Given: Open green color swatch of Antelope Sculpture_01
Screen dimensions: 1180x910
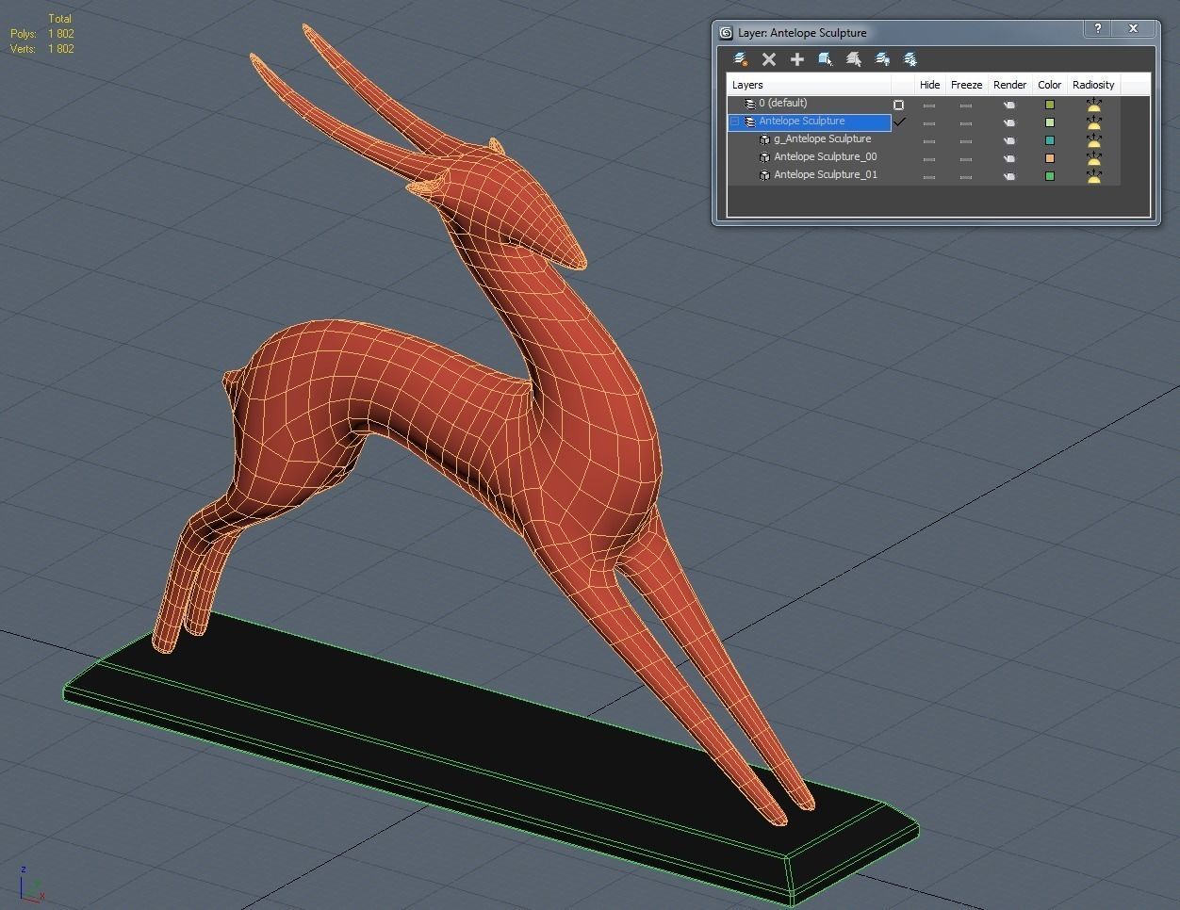Looking at the screenshot, I should point(1049,176).
